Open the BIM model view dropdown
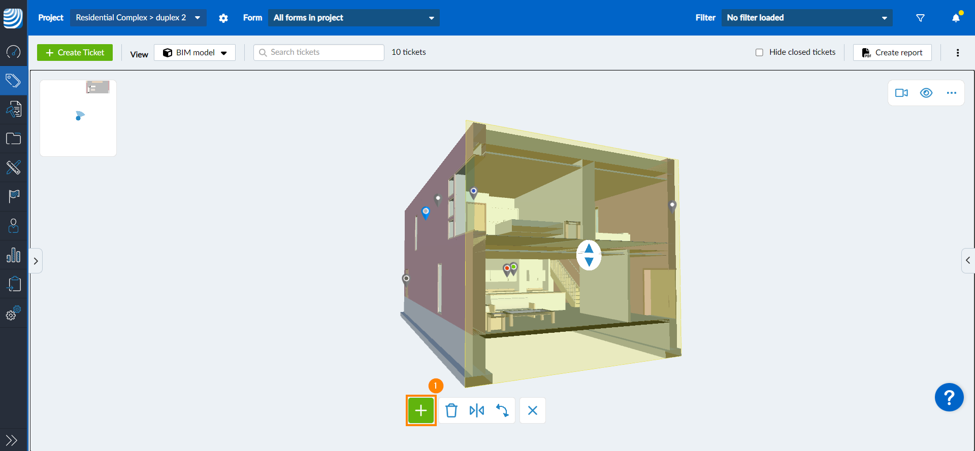This screenshot has height=451, width=975. click(x=195, y=53)
